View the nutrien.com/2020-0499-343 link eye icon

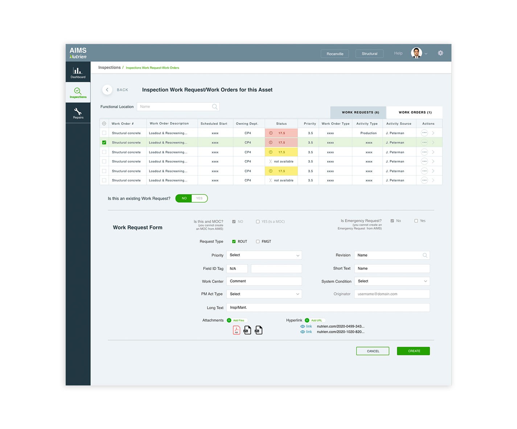pos(303,326)
